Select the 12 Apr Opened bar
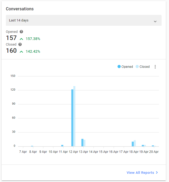This screenshot has height=182, width=169. (x=72, y=118)
